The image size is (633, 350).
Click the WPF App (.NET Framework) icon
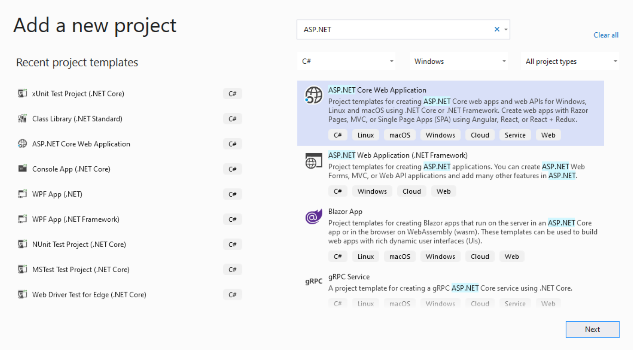tap(22, 219)
